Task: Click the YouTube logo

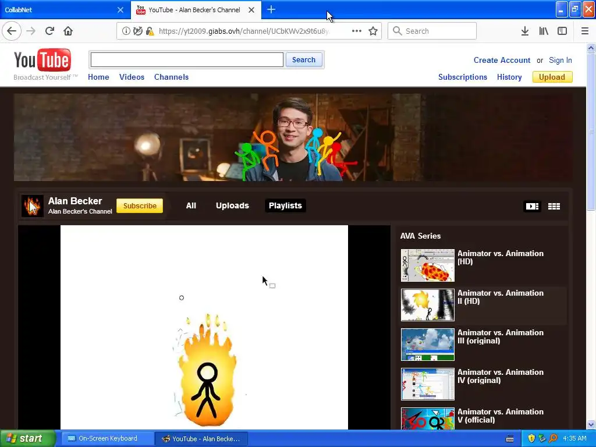Action: pos(42,60)
